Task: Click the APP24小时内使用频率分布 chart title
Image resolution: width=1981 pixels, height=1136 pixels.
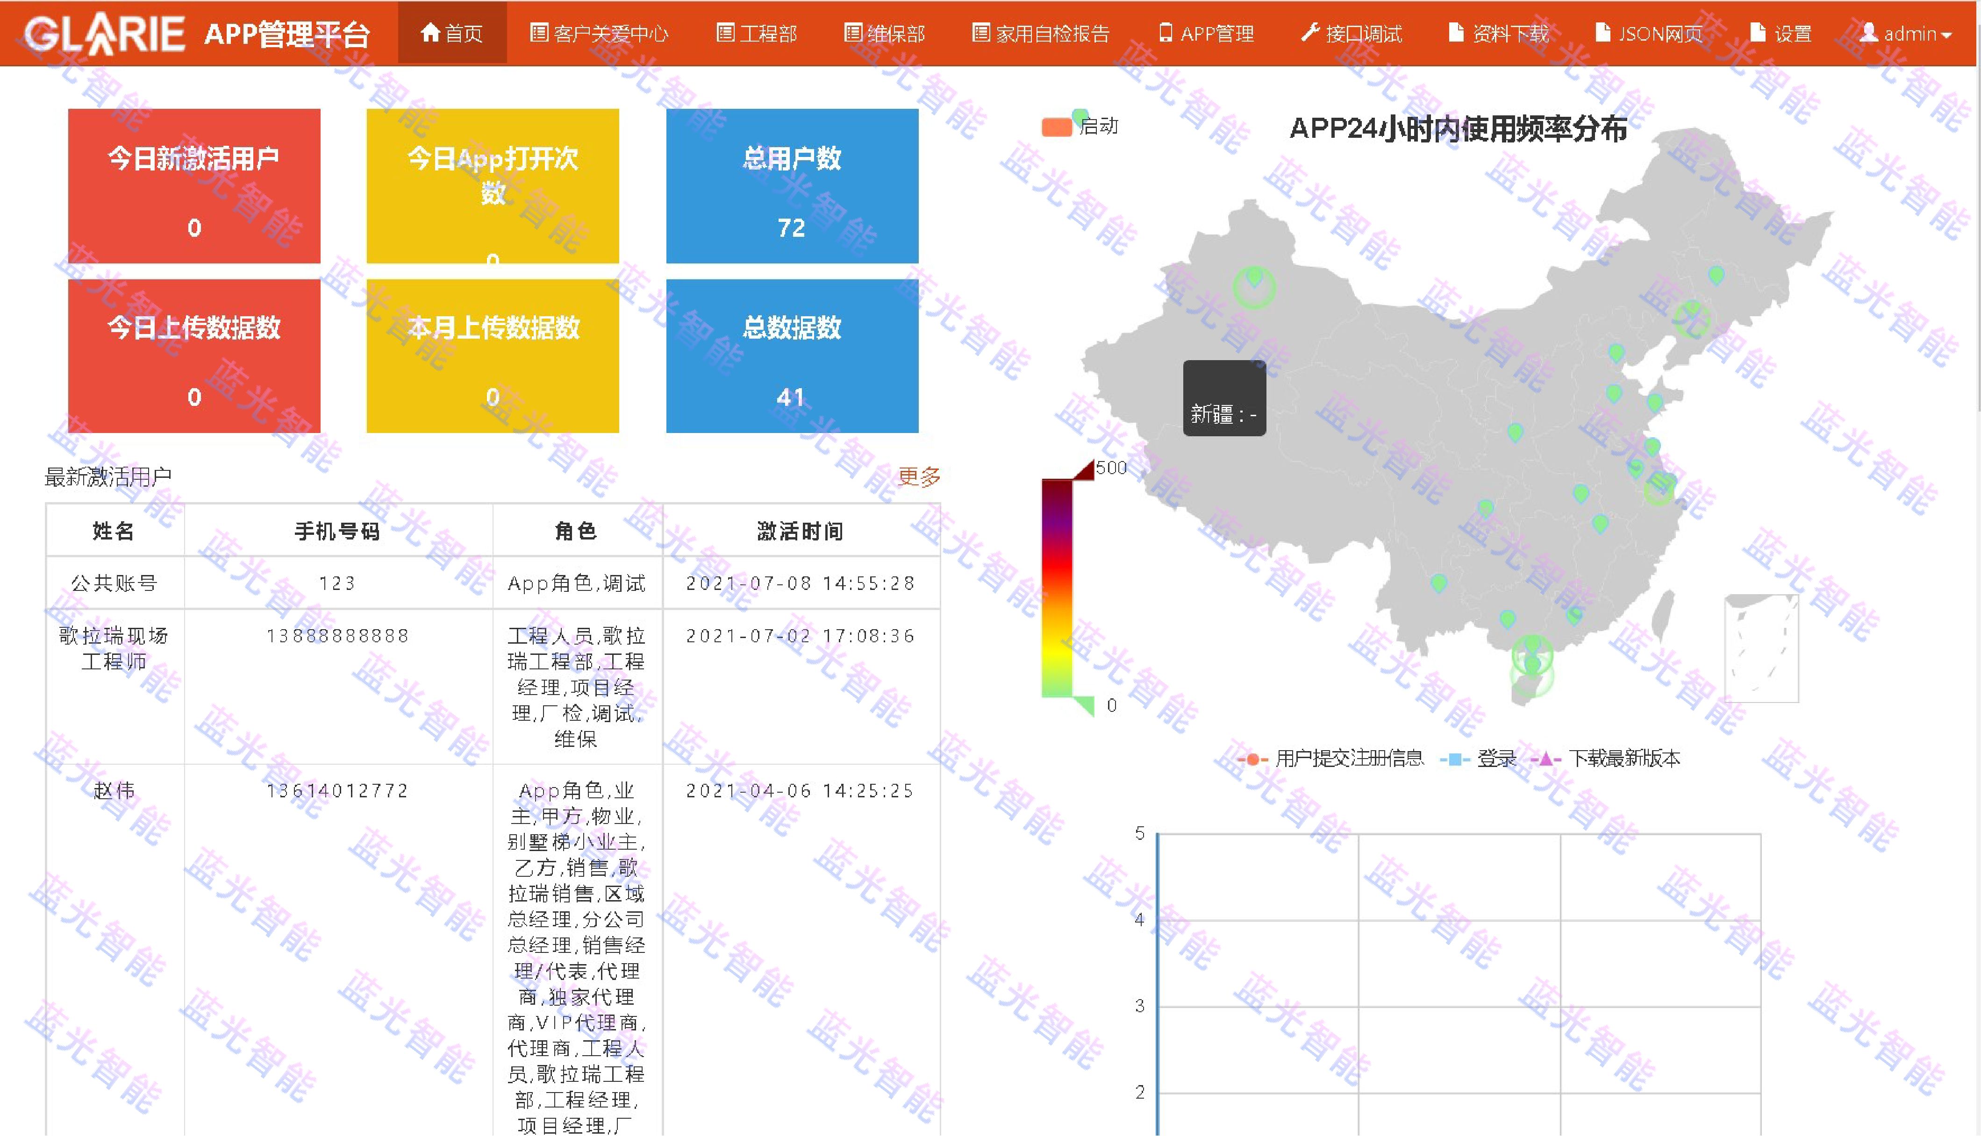Action: click(x=1458, y=129)
